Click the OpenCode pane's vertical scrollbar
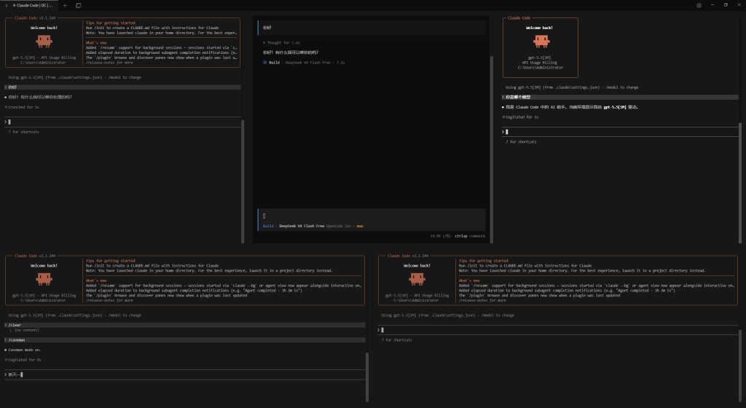Viewport: 746px width, 408px height. click(x=492, y=149)
